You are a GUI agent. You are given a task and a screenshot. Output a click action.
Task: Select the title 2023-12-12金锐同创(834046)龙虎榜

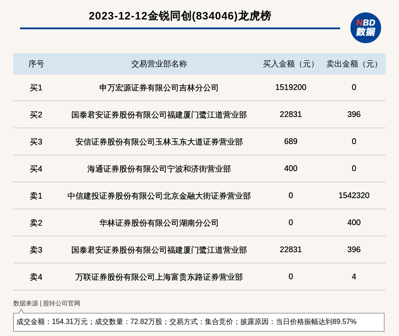click(180, 16)
